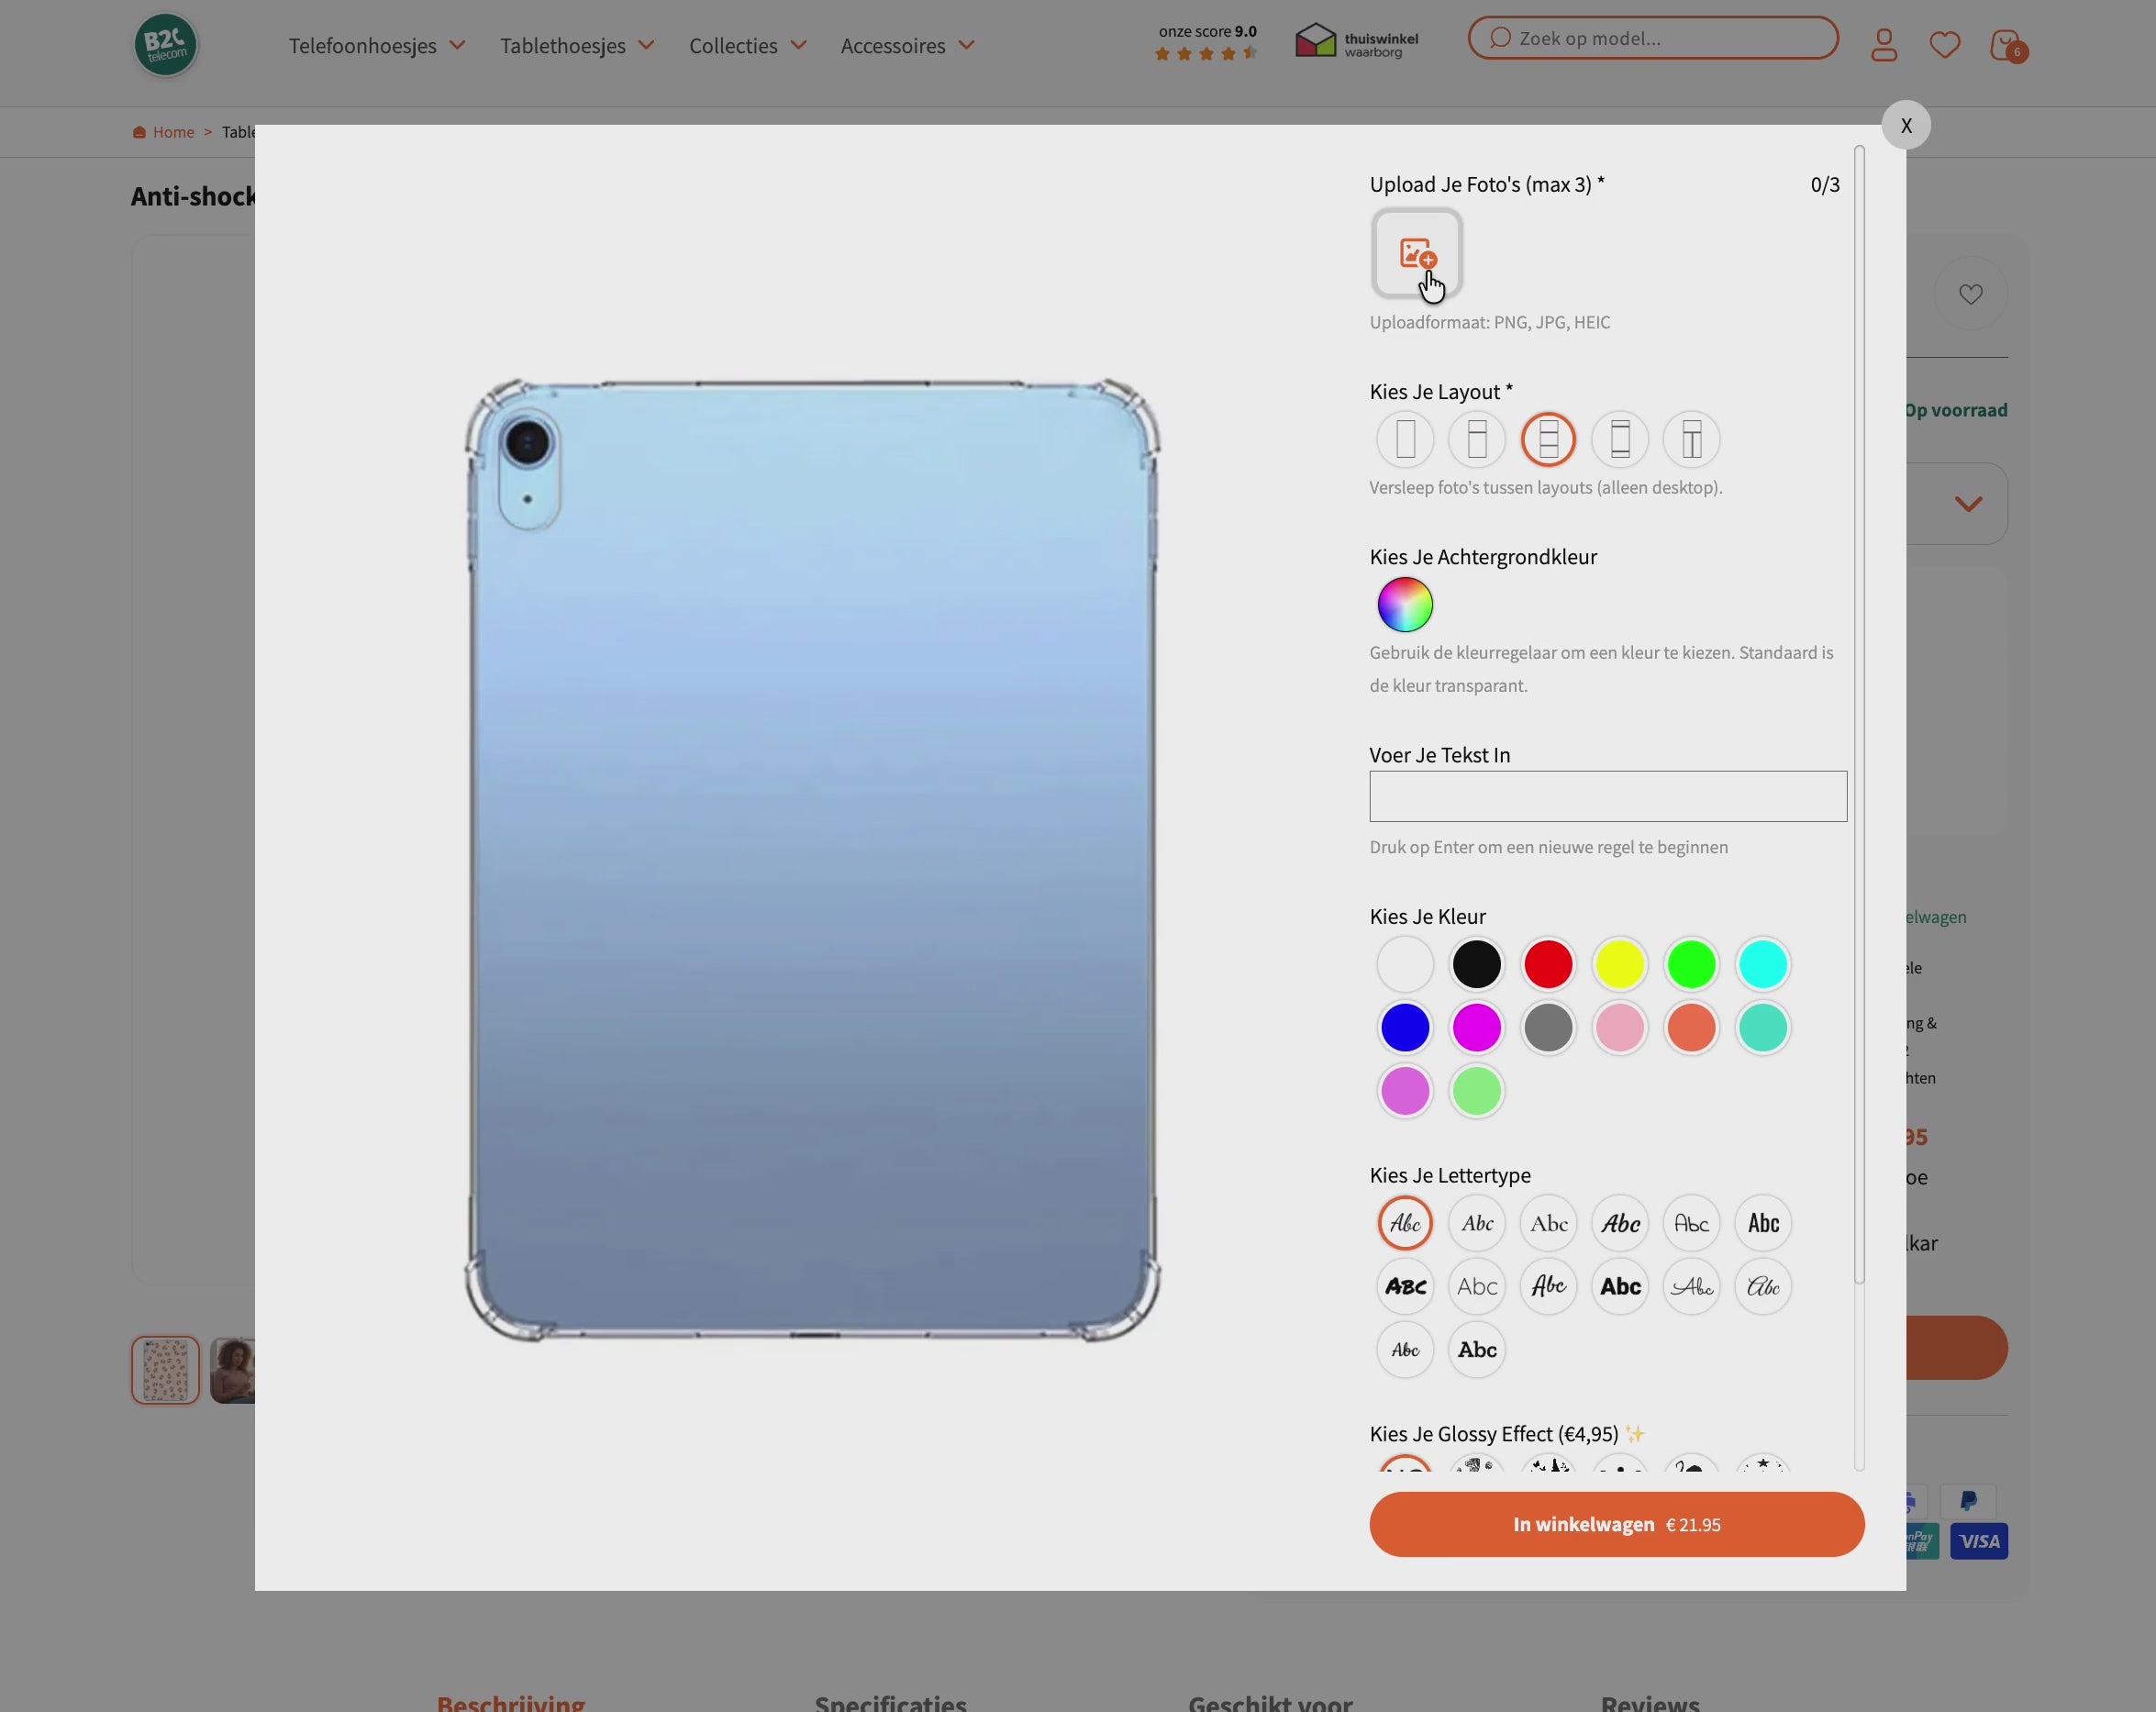Choose the red text color swatch
Viewport: 2156px width, 1712px height.
(1548, 964)
